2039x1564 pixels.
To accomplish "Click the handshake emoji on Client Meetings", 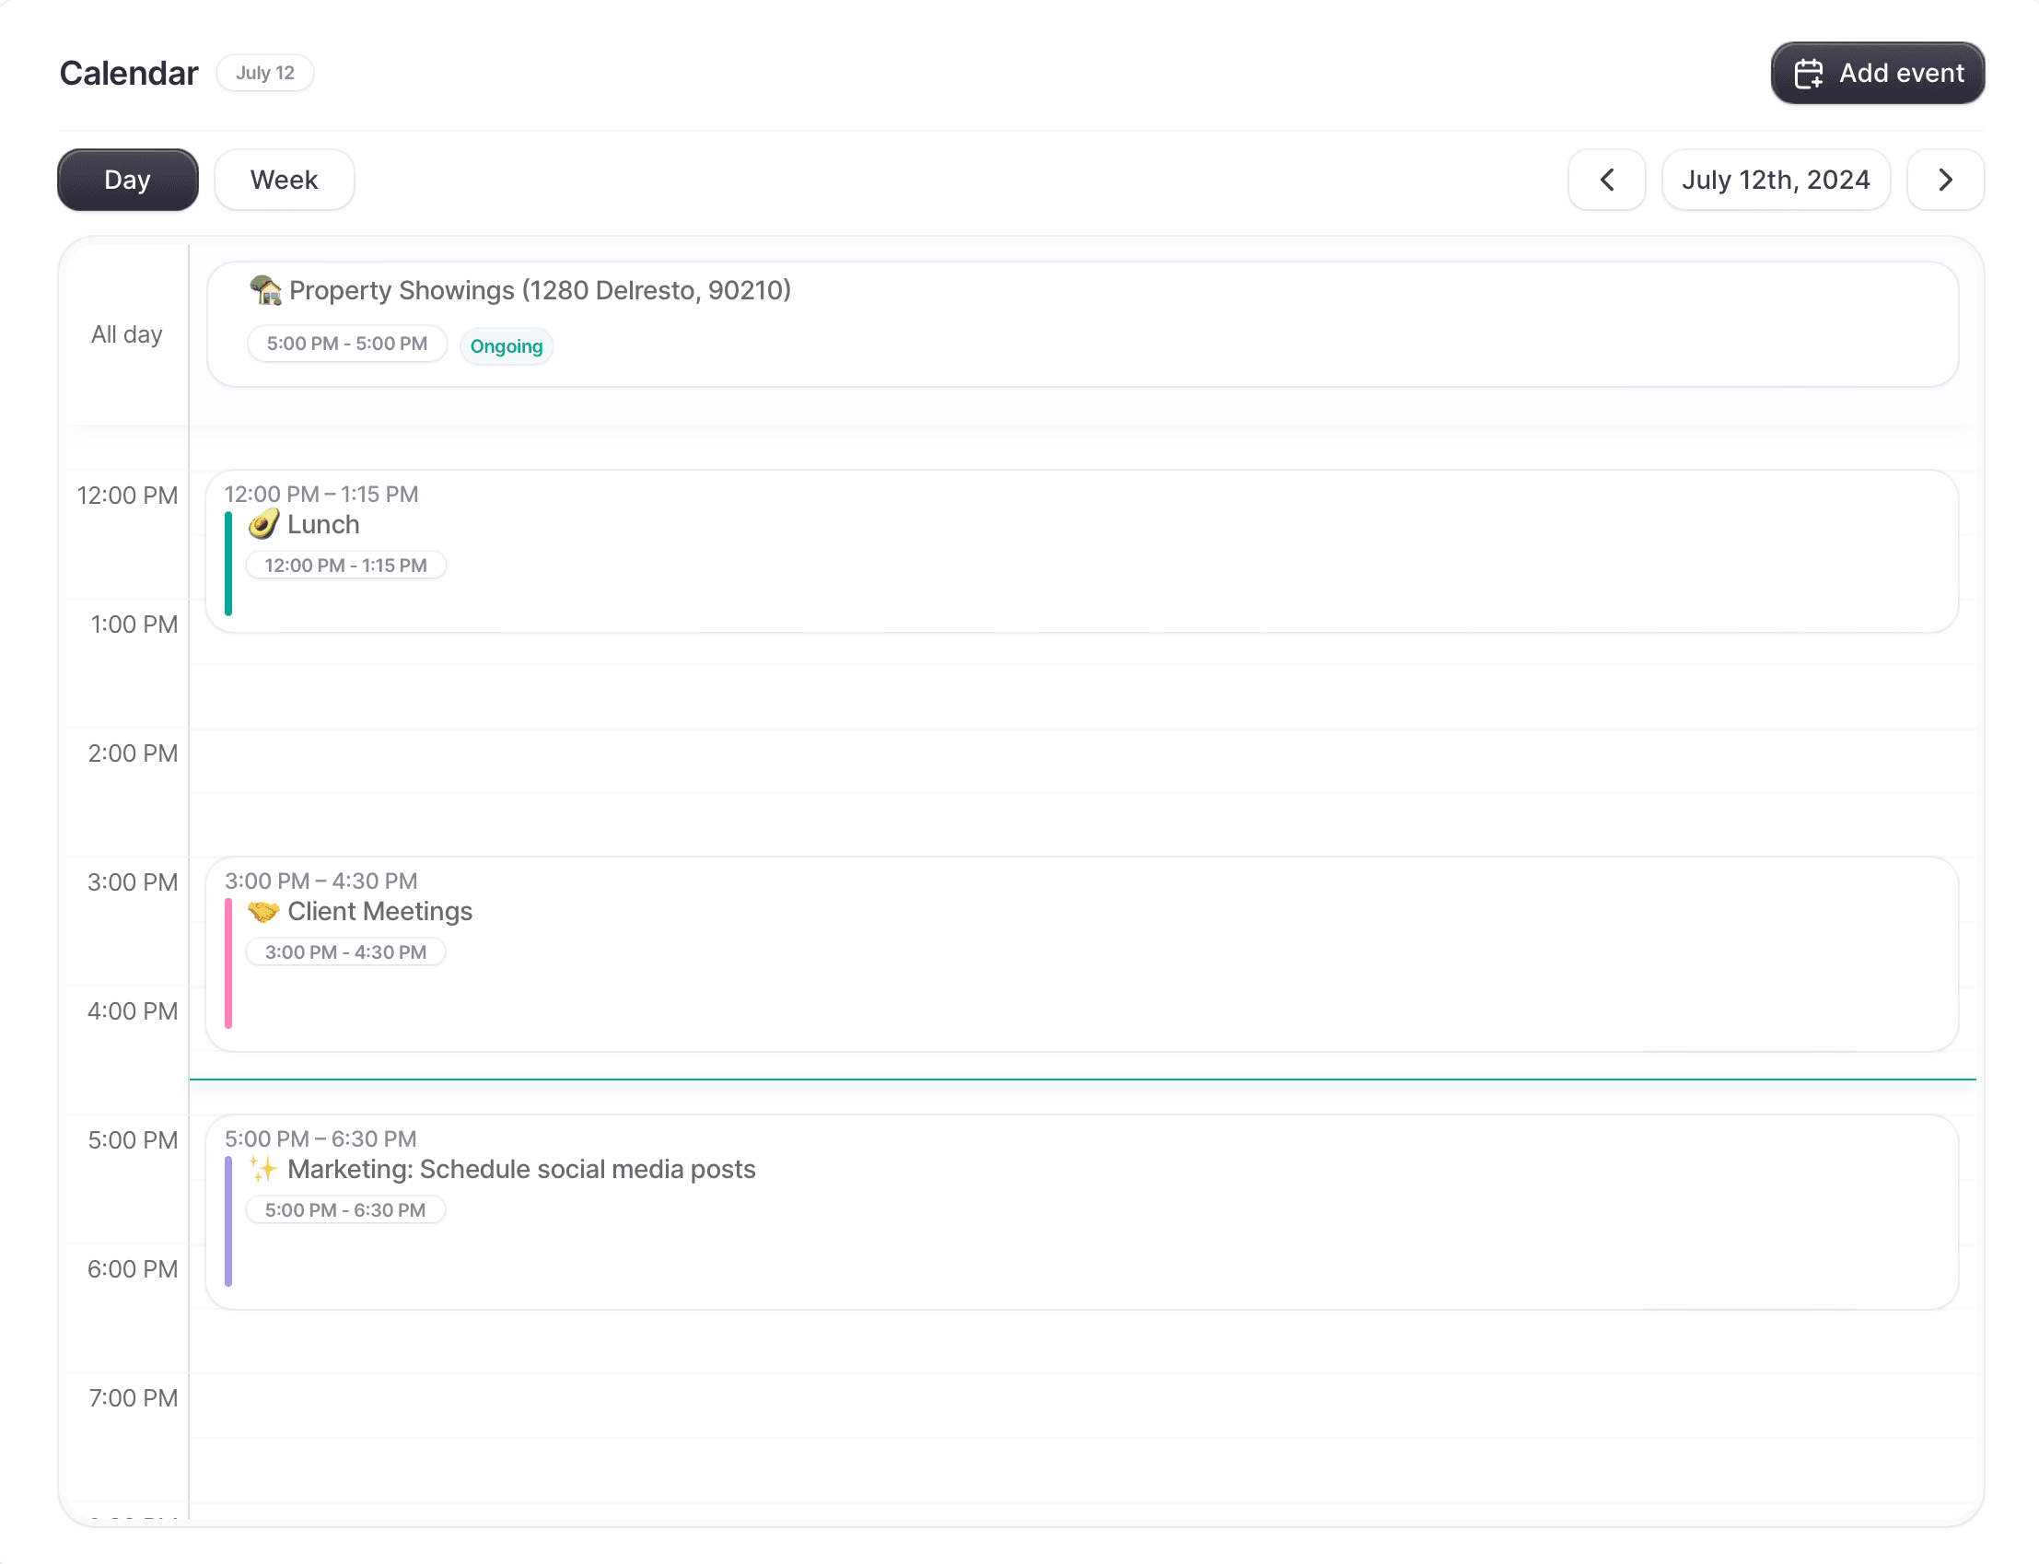I will [x=263, y=911].
